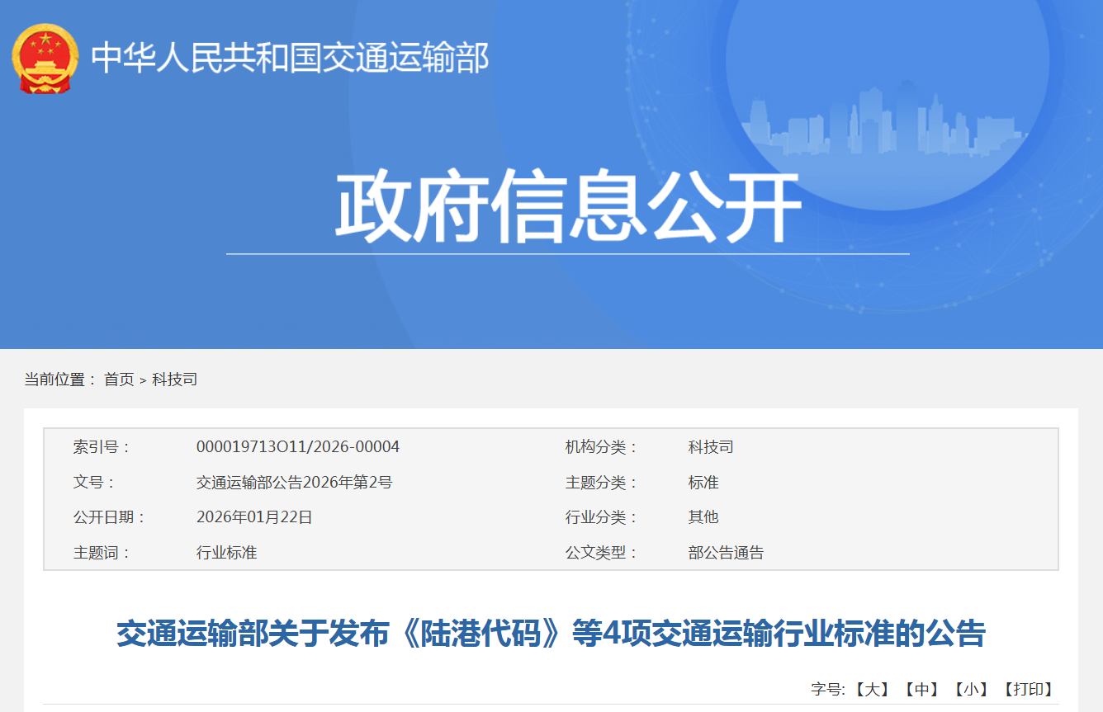
Task: Click the publish date 2026年01月22日
Action: (x=254, y=517)
